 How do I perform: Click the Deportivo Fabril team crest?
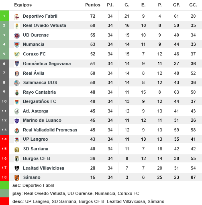point(17,16)
